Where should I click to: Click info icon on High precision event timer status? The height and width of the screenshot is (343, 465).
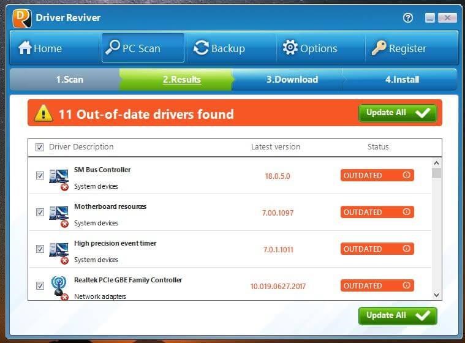(407, 249)
